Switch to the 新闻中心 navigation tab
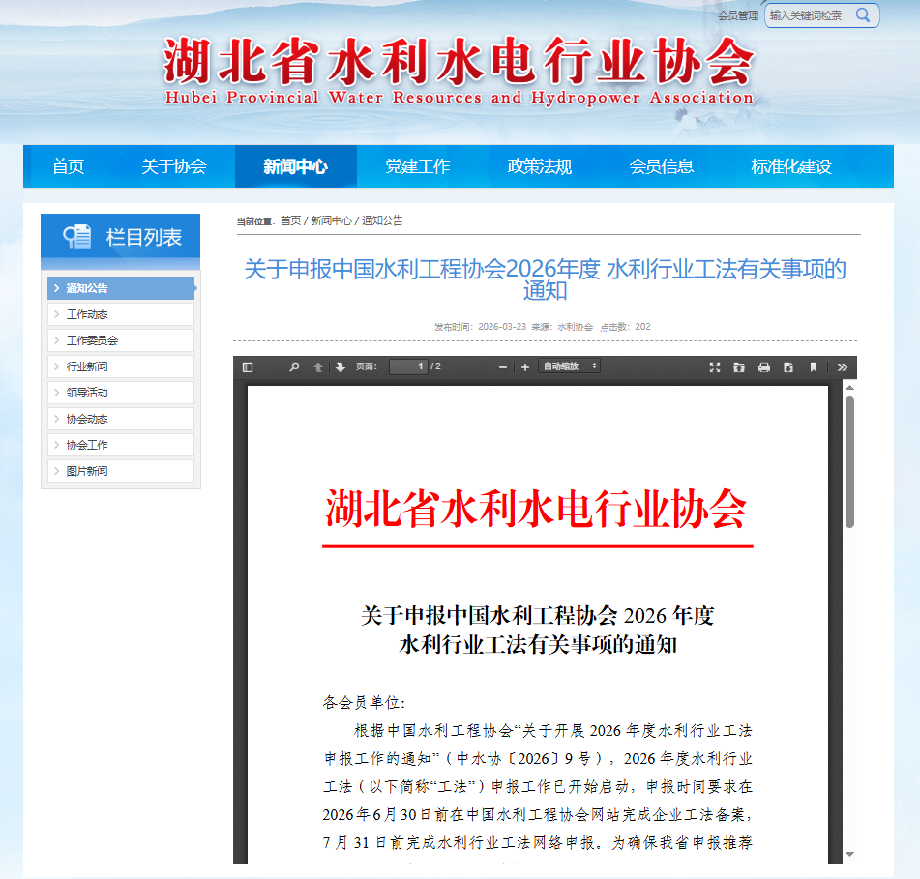The width and height of the screenshot is (920, 879). (x=295, y=165)
